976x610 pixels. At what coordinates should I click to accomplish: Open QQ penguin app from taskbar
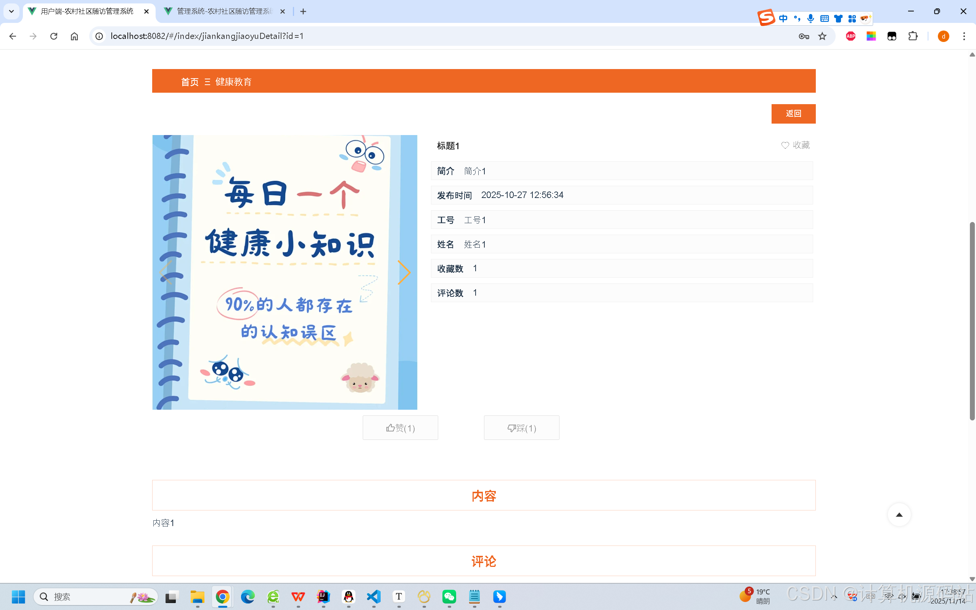pyautogui.click(x=349, y=596)
